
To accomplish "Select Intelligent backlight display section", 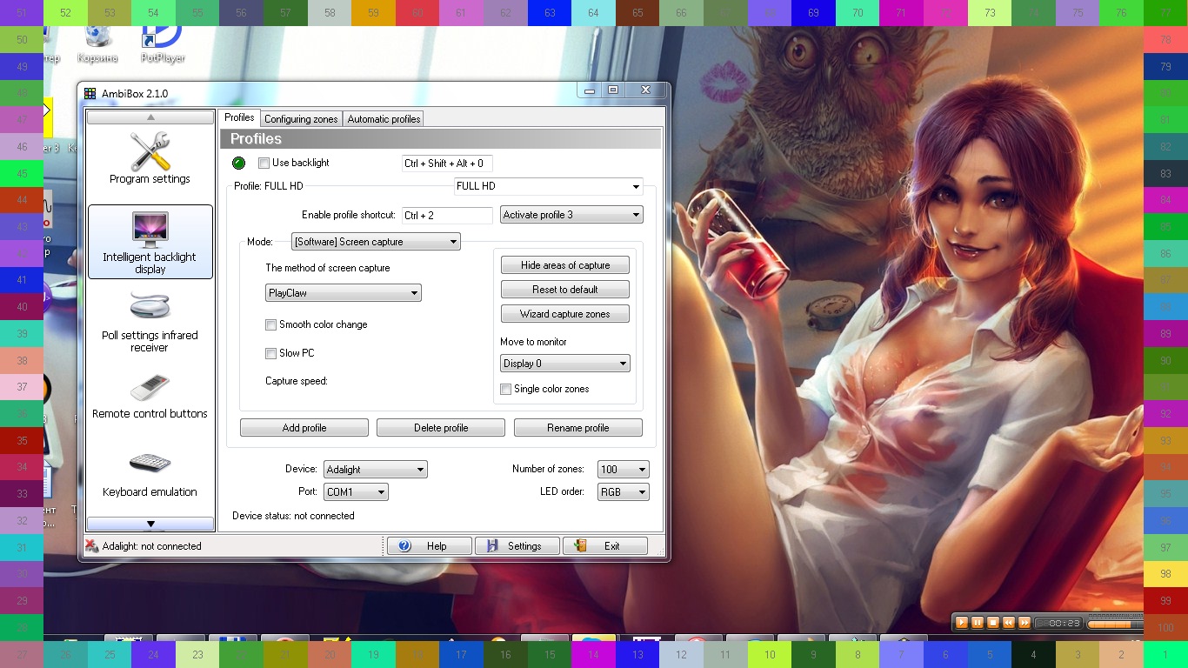I will click(x=150, y=242).
